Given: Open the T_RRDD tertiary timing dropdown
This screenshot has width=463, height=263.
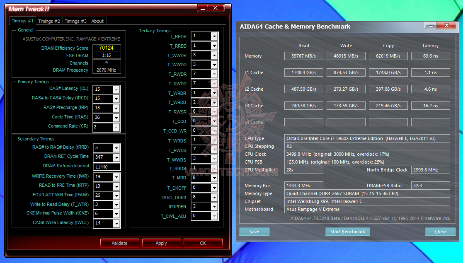Looking at the screenshot, I should pos(214,46).
